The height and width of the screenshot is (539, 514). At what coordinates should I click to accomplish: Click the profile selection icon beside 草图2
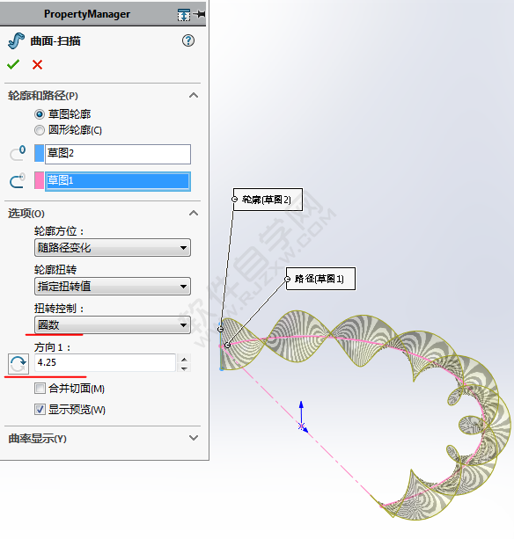click(x=18, y=154)
